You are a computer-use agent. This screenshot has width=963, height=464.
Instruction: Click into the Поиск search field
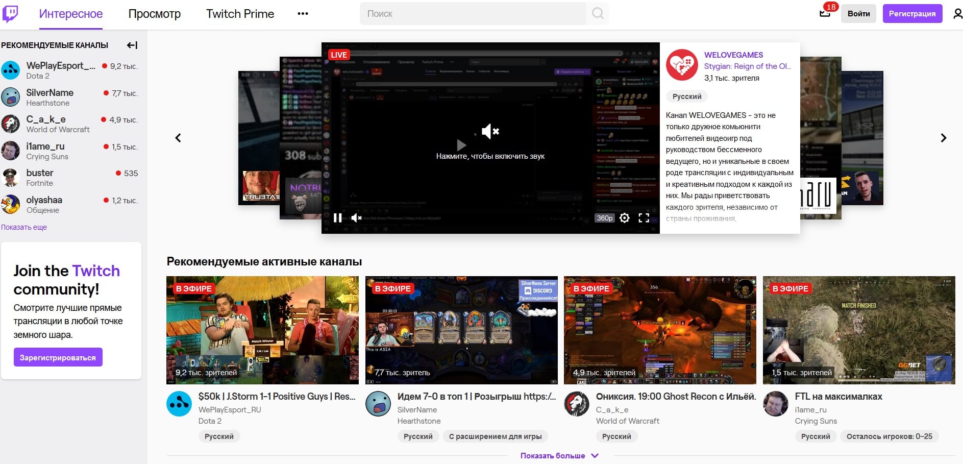(473, 14)
